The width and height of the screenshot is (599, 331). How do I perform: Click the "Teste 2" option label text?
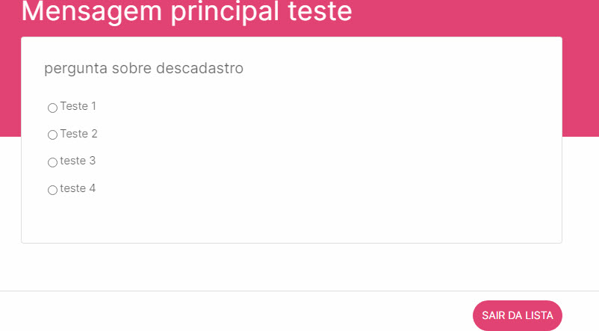point(78,134)
